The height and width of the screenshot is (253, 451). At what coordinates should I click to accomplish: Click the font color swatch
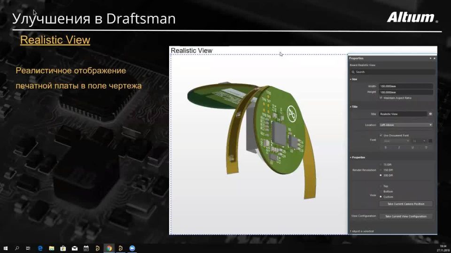coord(430,141)
